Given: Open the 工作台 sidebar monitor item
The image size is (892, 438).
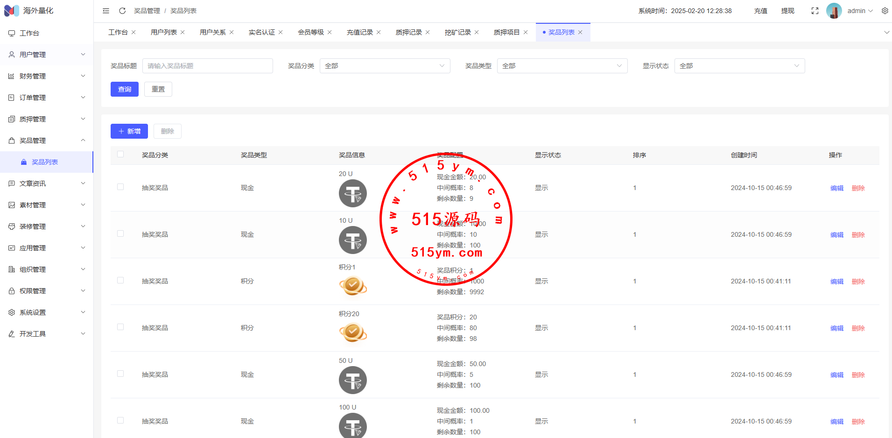Looking at the screenshot, I should tap(29, 33).
